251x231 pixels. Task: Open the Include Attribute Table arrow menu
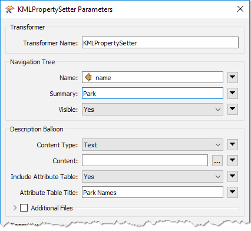click(x=233, y=176)
